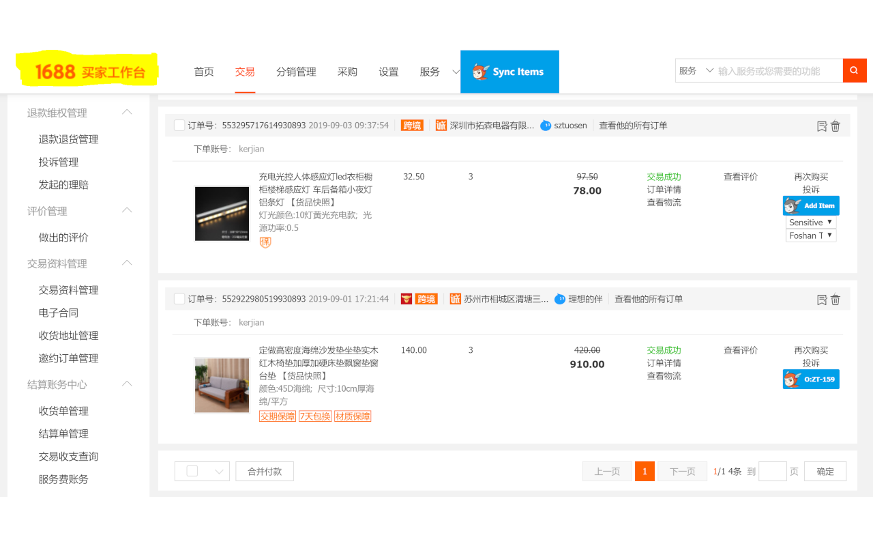Delete order 552922980519930893 with trash icon
Image resolution: width=873 pixels, height=546 pixels.
click(x=835, y=299)
